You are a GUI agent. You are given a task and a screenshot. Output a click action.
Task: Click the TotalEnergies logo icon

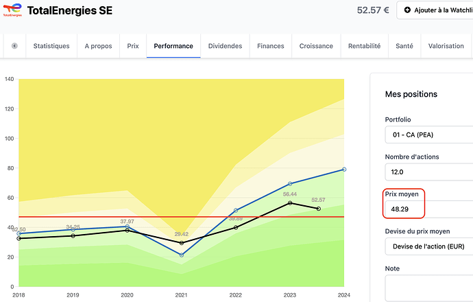pyautogui.click(x=12, y=10)
